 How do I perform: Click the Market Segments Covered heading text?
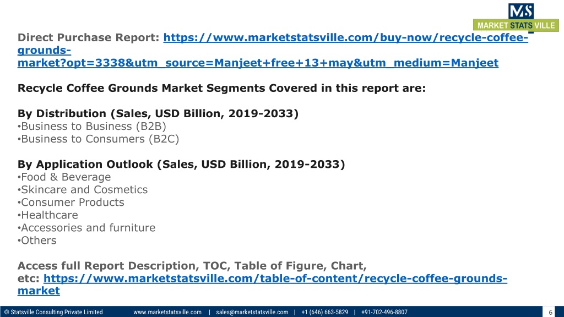pyautogui.click(x=221, y=88)
